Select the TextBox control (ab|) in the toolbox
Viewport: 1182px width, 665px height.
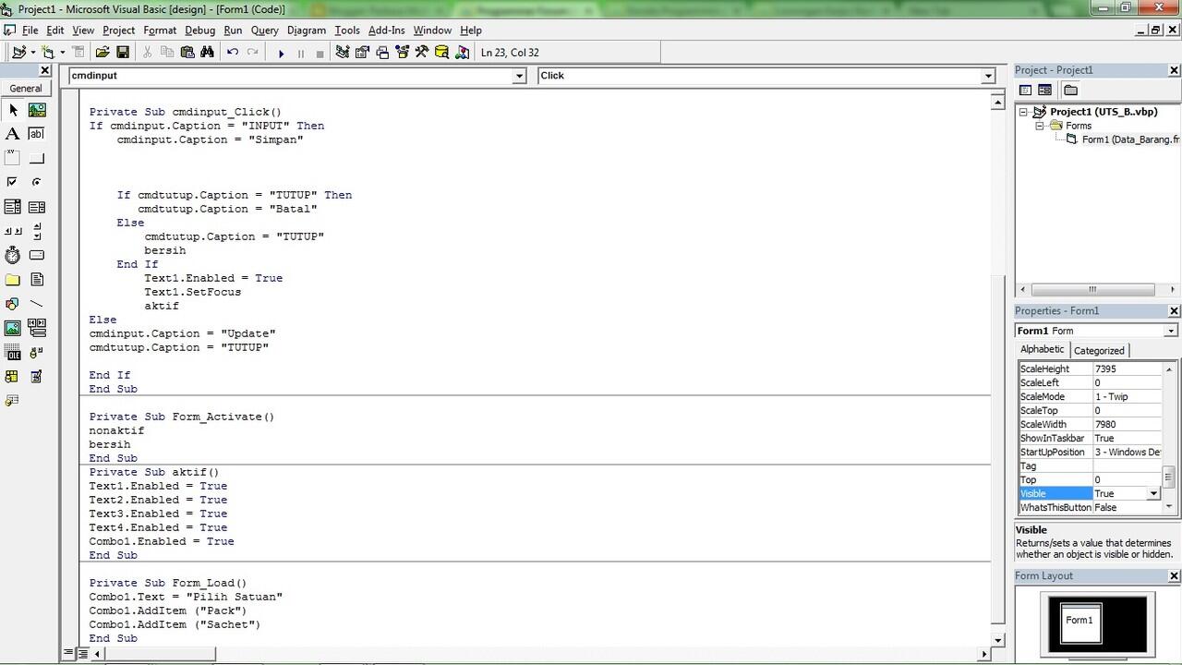[37, 134]
